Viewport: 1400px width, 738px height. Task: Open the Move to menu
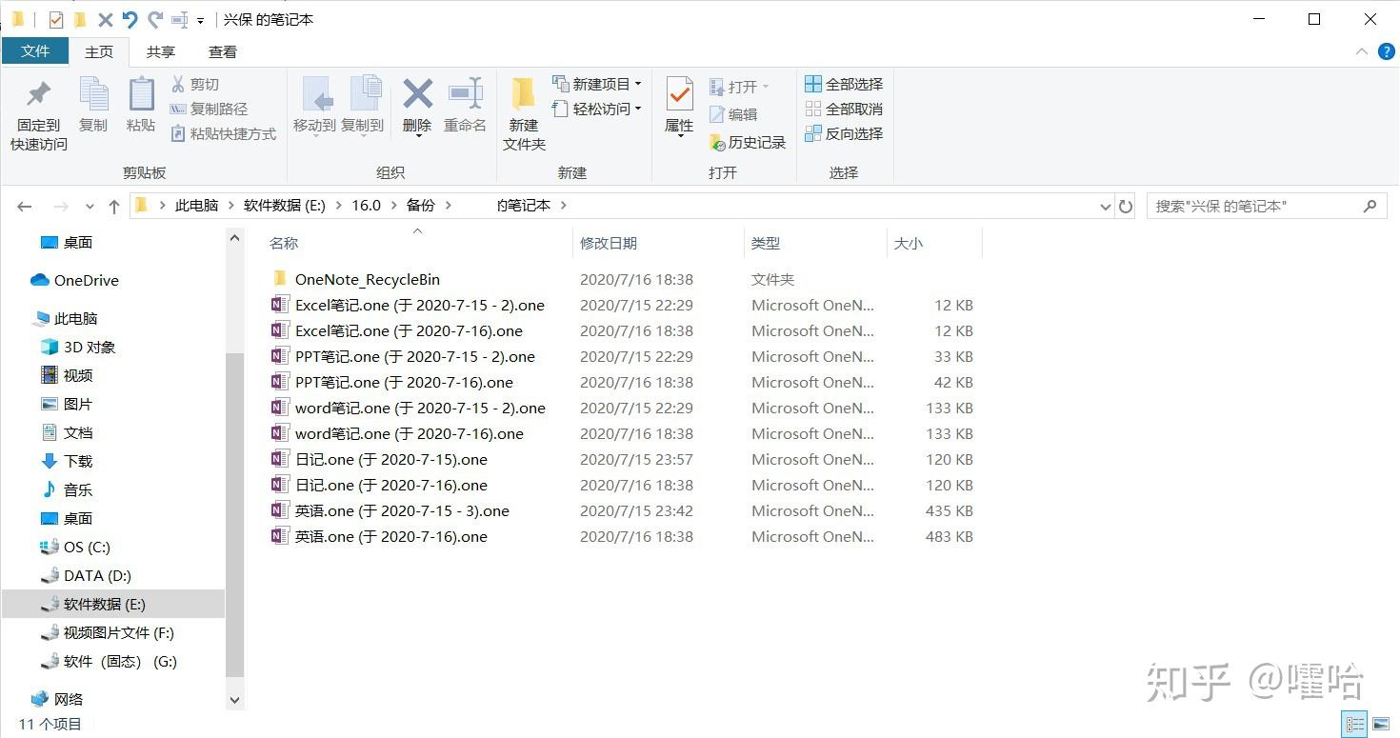coord(314,106)
